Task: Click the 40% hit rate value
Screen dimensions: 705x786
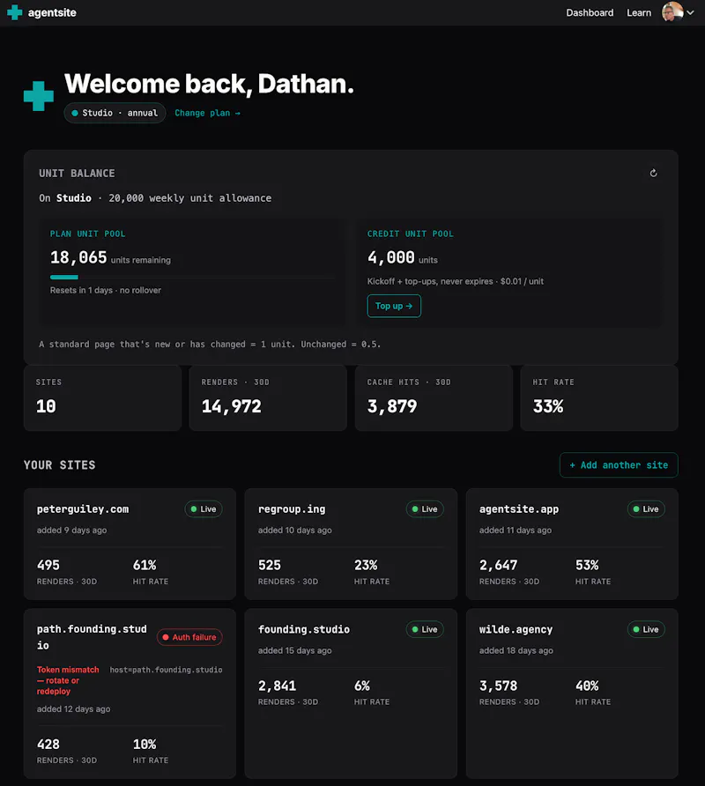Action: (587, 686)
